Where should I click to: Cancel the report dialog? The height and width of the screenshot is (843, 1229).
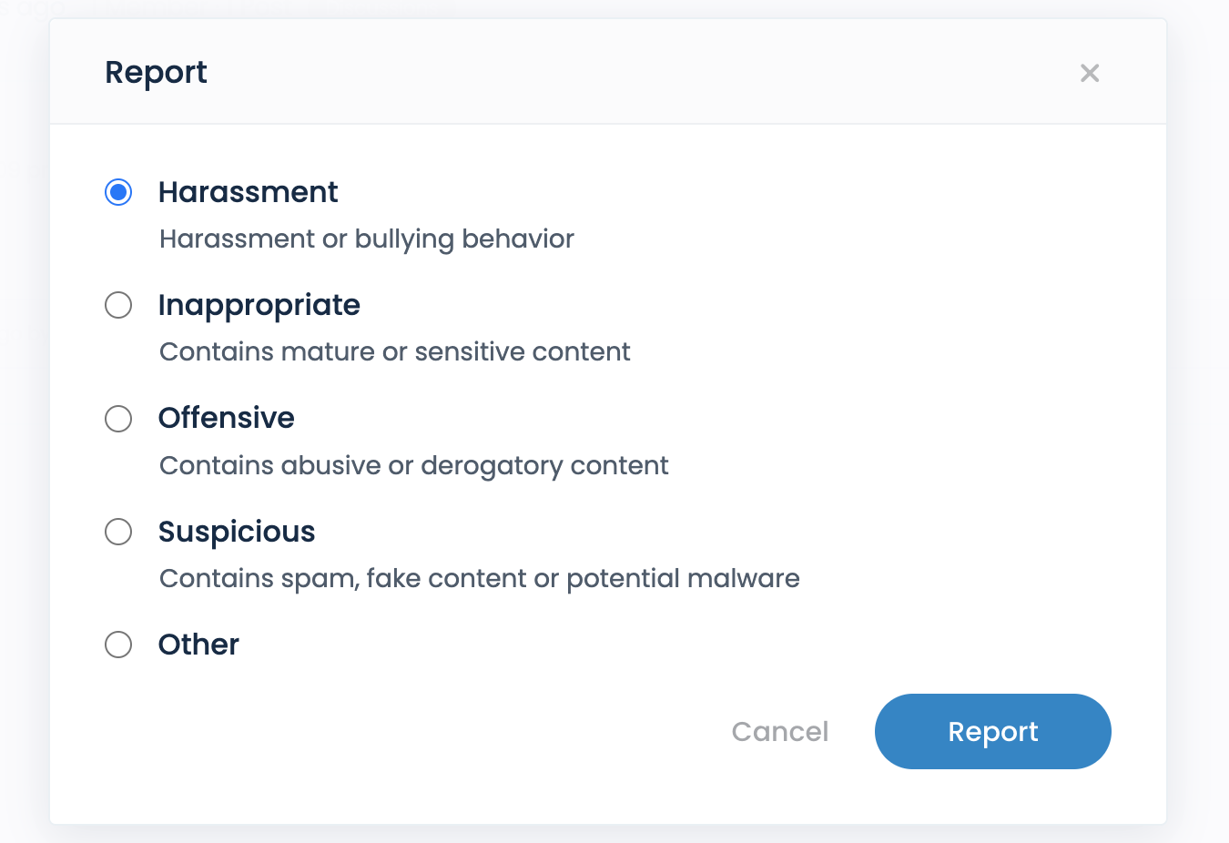[x=779, y=731]
